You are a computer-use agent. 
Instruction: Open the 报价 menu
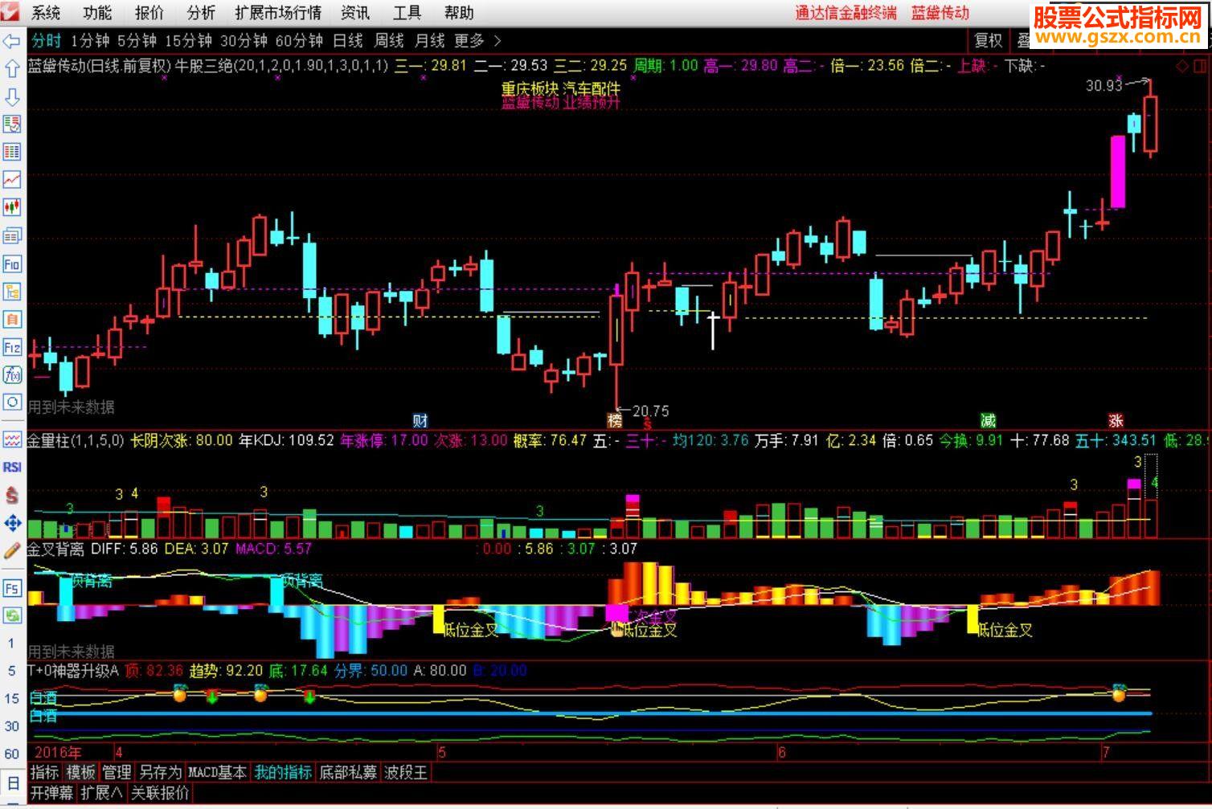[x=149, y=13]
